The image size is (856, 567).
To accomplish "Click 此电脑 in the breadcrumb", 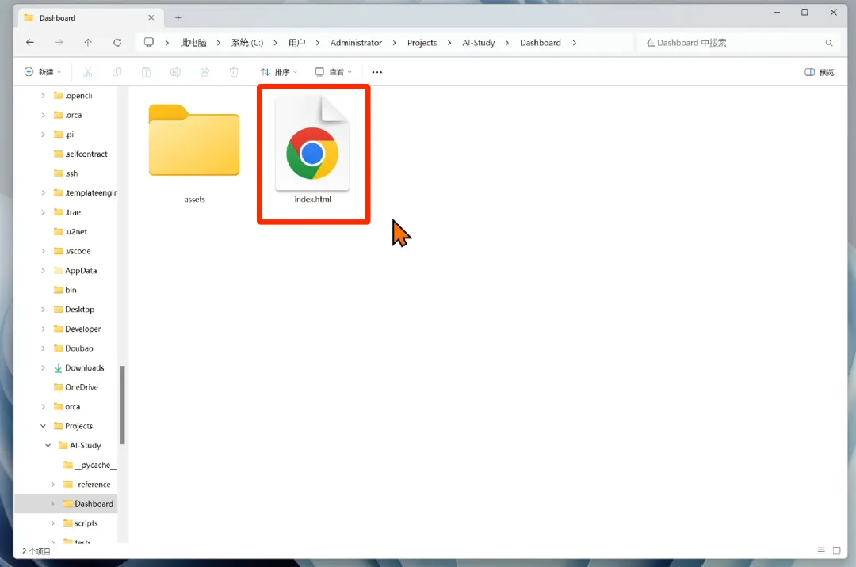I will 193,43.
